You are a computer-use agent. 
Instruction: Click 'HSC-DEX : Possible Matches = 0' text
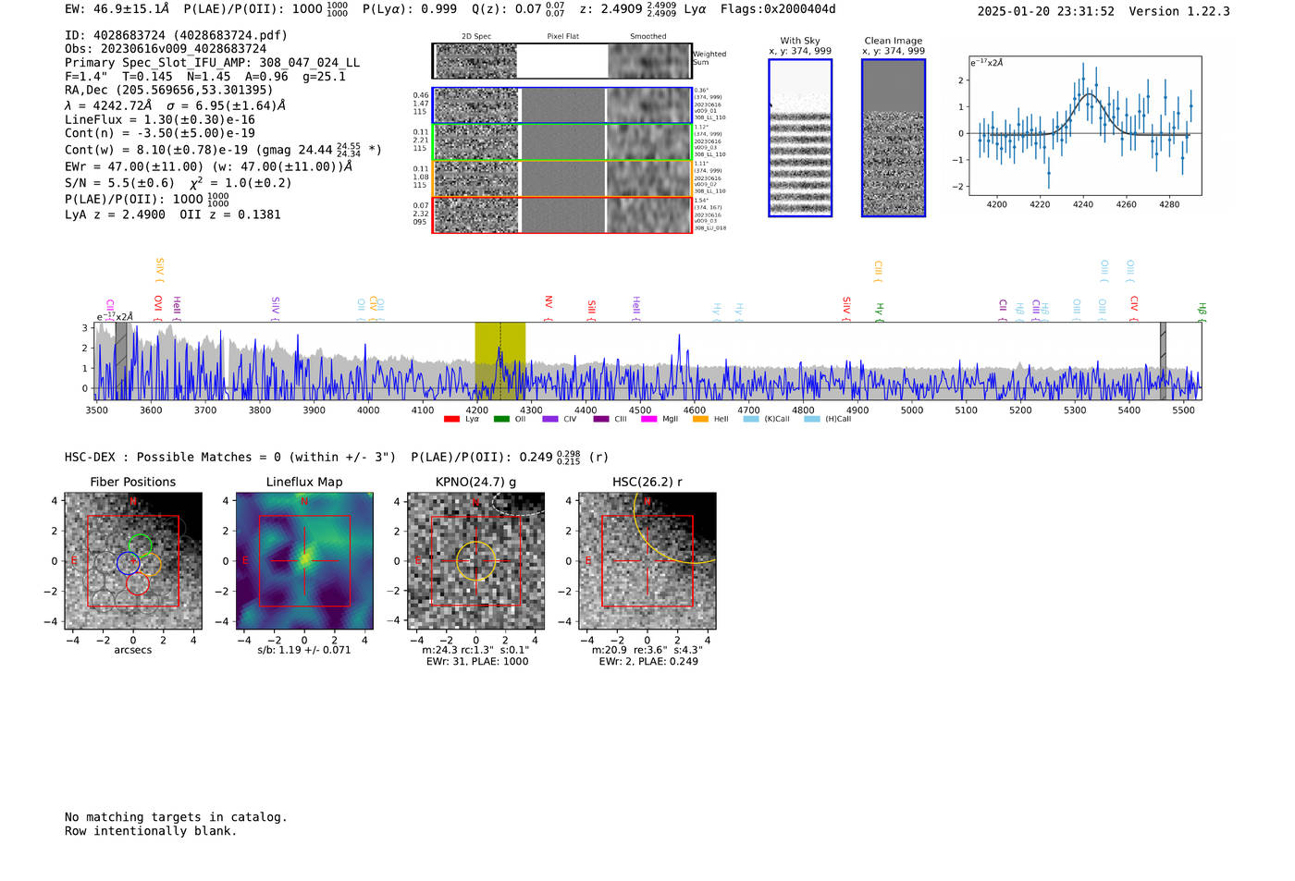coord(172,458)
